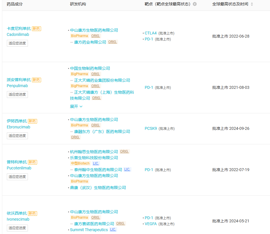
Task: Click ORIG. tag beside 杭州翰思生物医药有限公司
Action: tap(124, 151)
